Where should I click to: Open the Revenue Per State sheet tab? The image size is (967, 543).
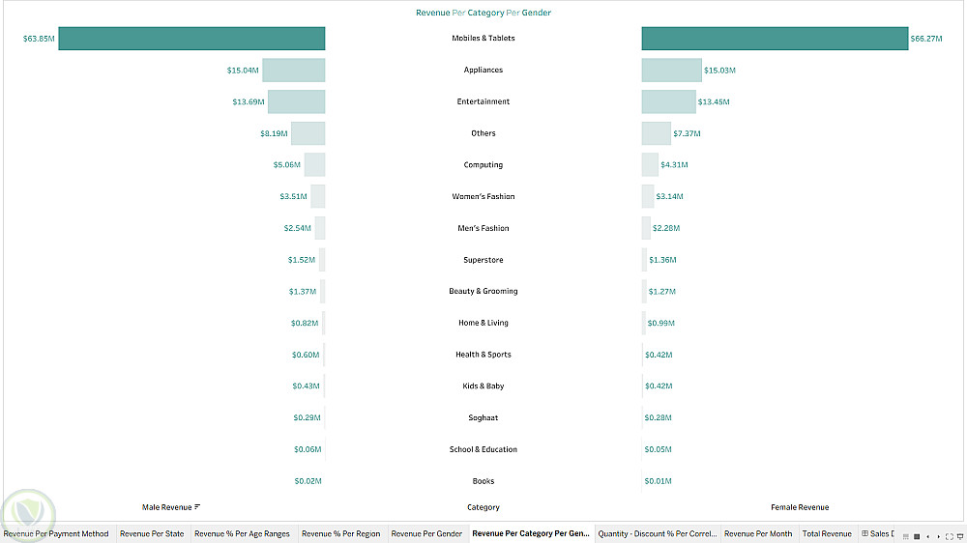(152, 533)
